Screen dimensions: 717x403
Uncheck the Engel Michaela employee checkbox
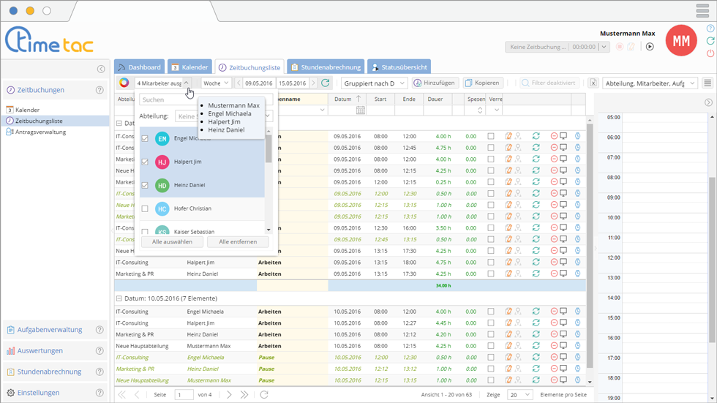point(145,138)
